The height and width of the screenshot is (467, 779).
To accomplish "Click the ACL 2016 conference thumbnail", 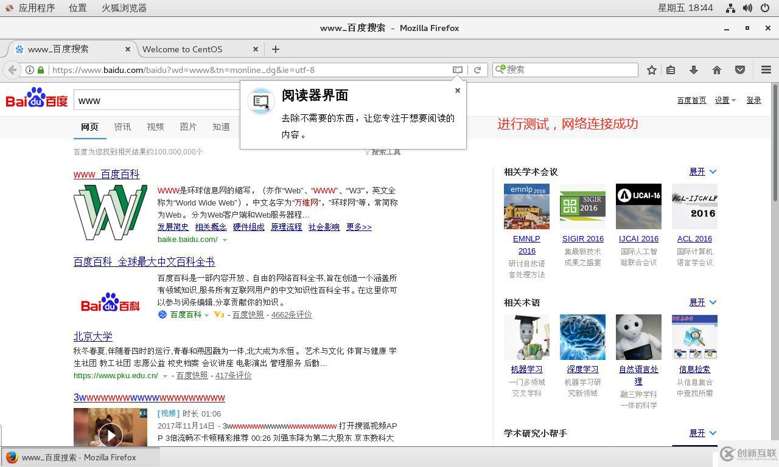I will pos(694,207).
